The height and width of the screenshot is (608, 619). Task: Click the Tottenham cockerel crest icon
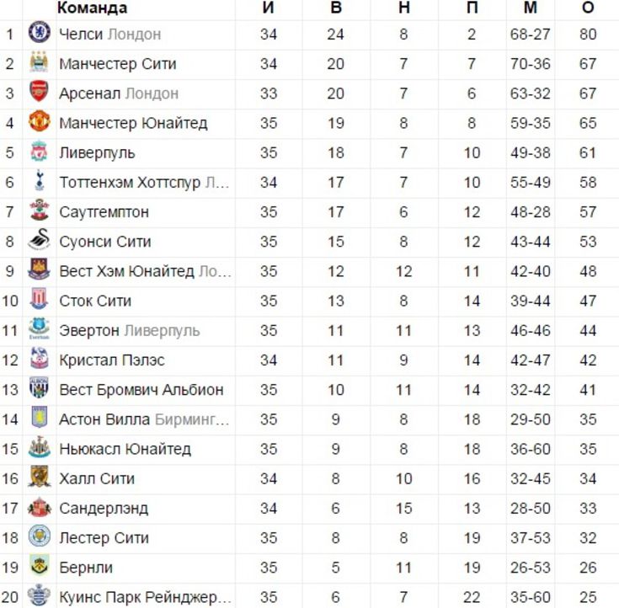(39, 180)
